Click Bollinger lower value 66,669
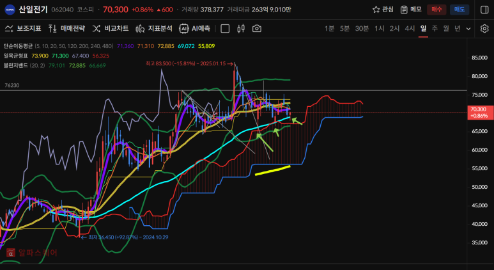Screen dimensions: 494x270 [x=97, y=66]
